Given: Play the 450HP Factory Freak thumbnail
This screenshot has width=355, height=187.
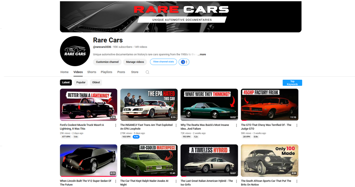Looking at the screenshot, I should point(270,105).
